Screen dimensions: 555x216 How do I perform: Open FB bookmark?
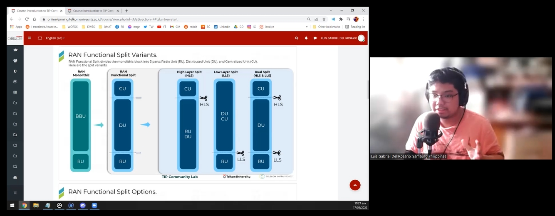click(x=120, y=27)
